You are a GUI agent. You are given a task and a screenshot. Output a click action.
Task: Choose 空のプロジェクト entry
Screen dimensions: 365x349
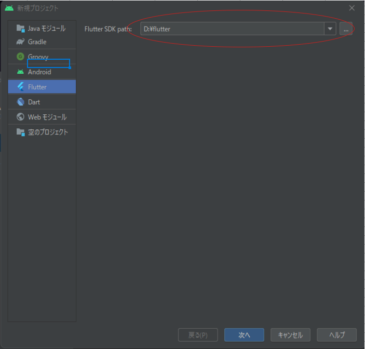[42, 132]
